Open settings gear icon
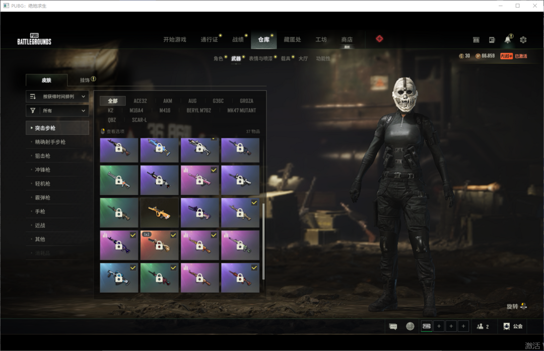Viewport: 544px width, 351px height. (x=523, y=40)
